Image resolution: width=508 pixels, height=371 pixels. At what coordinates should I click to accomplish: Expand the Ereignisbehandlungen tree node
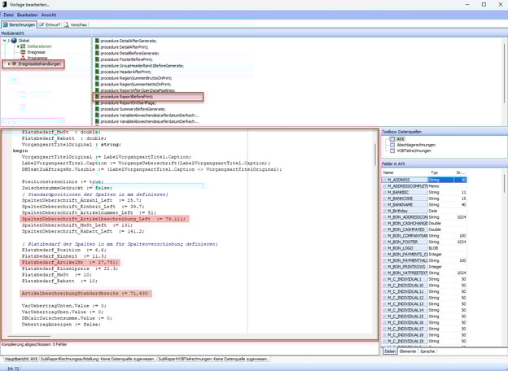(9, 63)
